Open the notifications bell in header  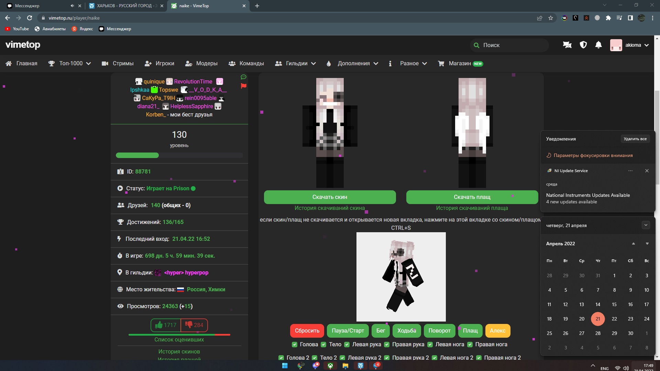tap(598, 45)
